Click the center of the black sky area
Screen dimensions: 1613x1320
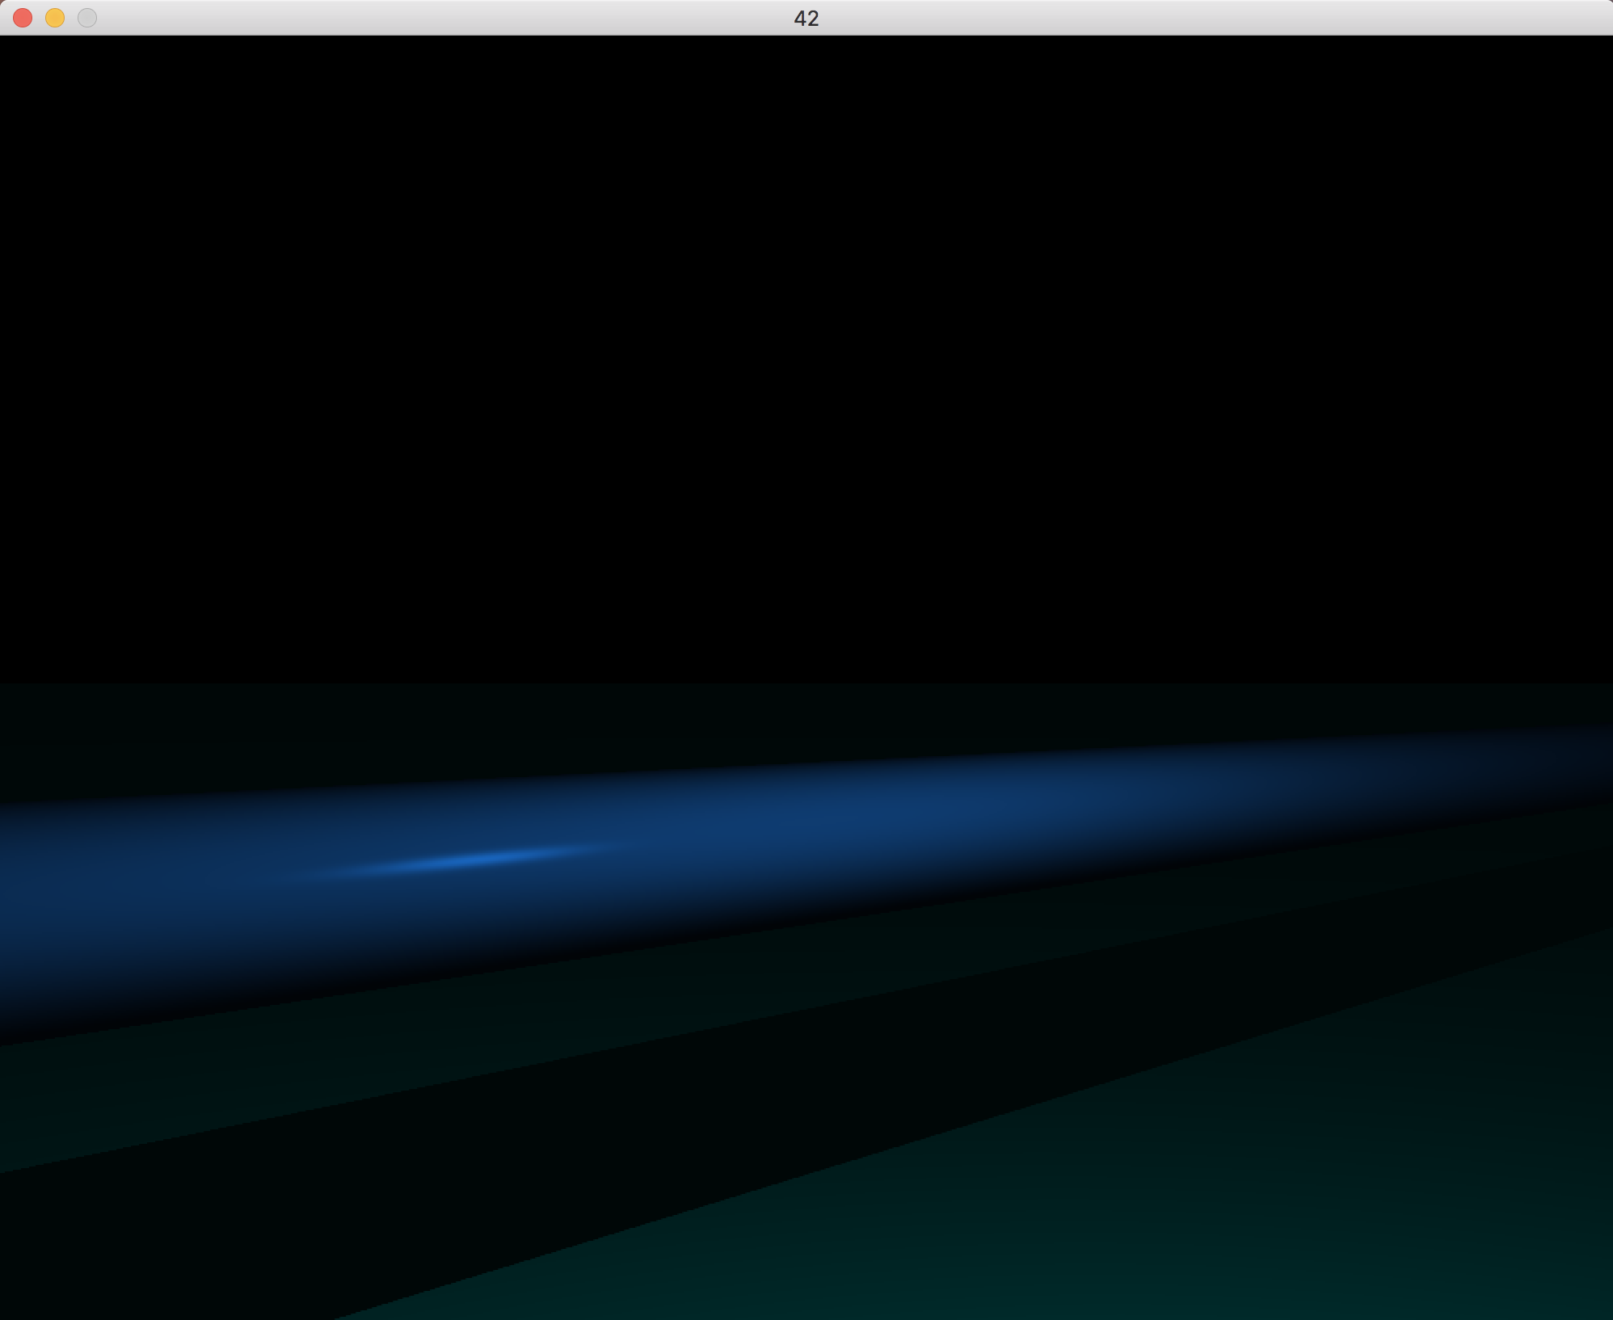point(806,359)
